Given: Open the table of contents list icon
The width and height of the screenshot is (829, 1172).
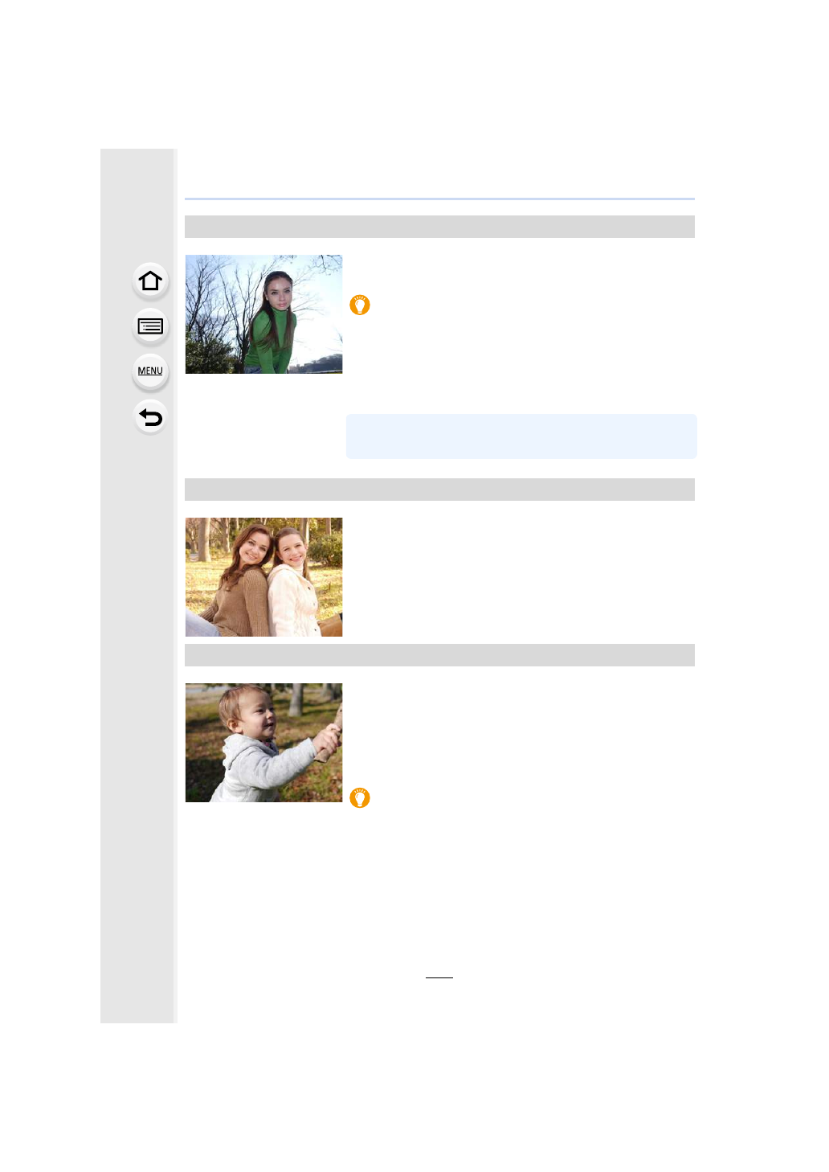Looking at the screenshot, I should tap(150, 326).
